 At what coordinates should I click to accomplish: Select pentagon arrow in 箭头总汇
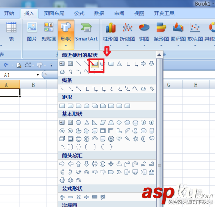click(111, 172)
